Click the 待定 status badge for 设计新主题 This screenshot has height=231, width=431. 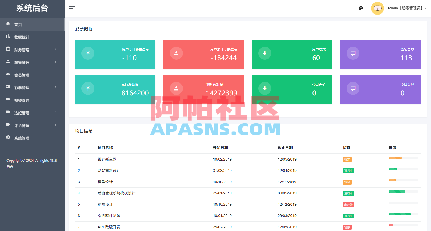(347, 160)
